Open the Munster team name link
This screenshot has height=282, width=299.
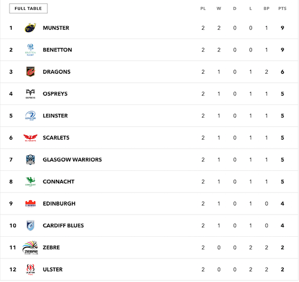[x=56, y=28]
